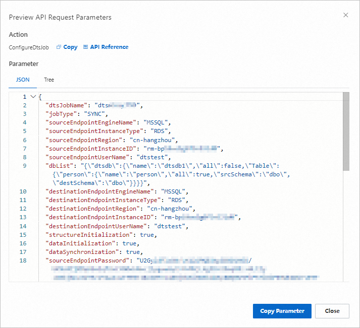
Task: Click the "dtsJobName" key on line 2
Action: tap(66, 105)
